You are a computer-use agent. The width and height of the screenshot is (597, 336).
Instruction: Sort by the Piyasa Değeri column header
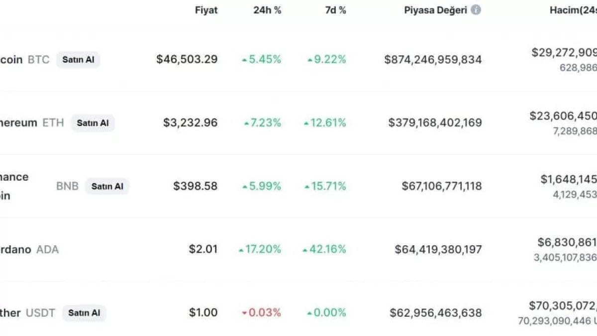tap(435, 10)
